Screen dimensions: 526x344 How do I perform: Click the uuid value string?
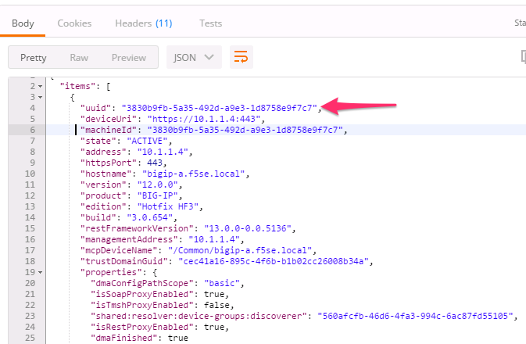[219, 108]
